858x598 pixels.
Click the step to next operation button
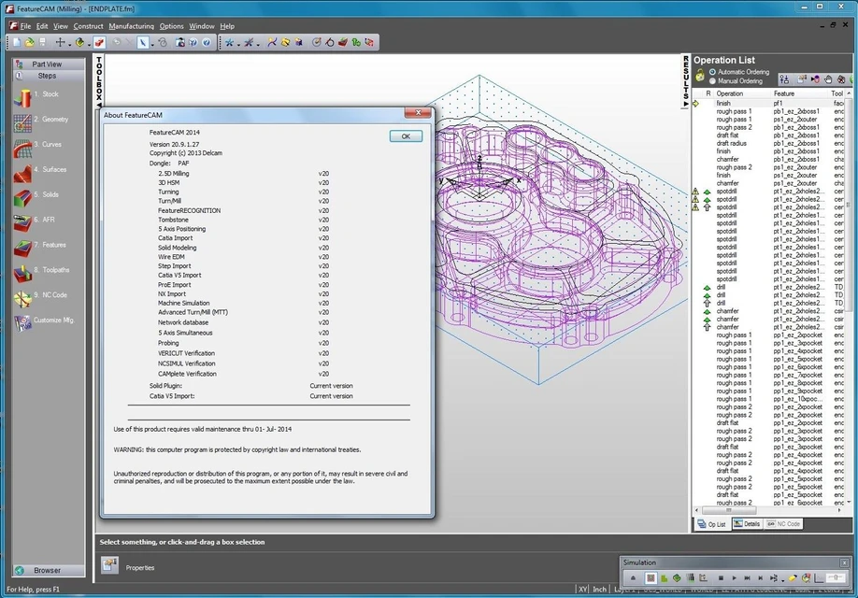[761, 577]
